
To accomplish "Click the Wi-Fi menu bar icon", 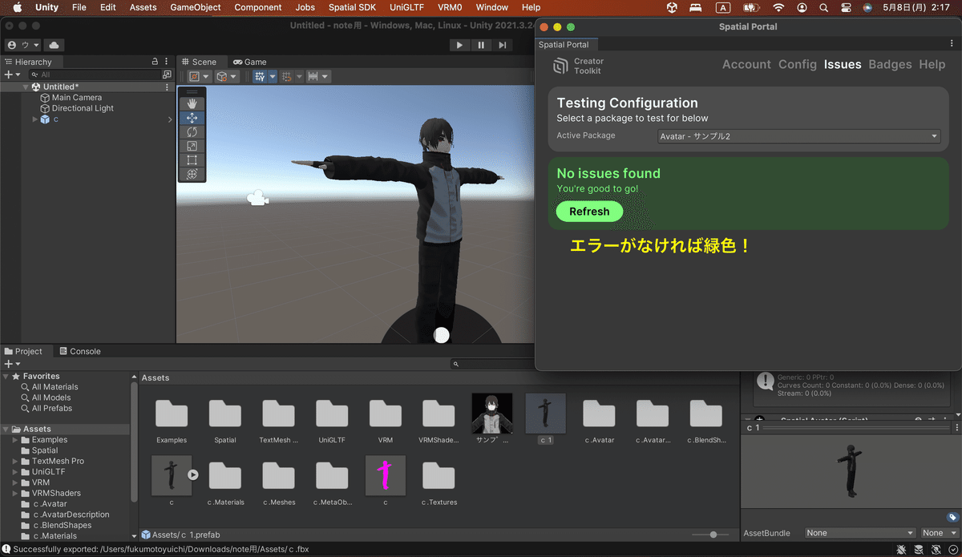I will coord(778,7).
